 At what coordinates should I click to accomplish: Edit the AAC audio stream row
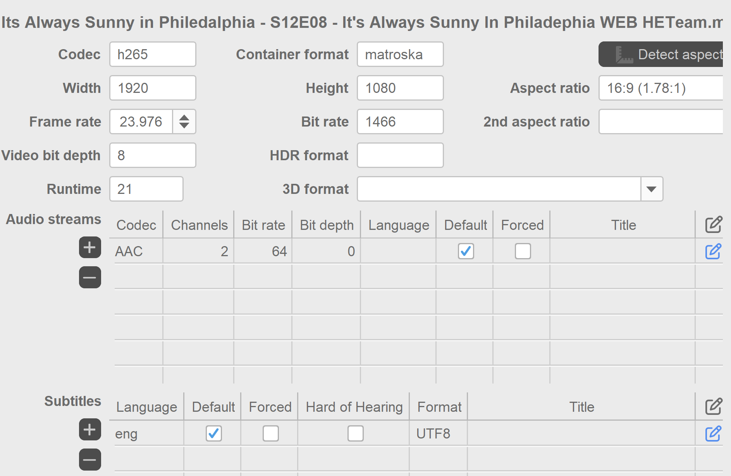coord(713,252)
